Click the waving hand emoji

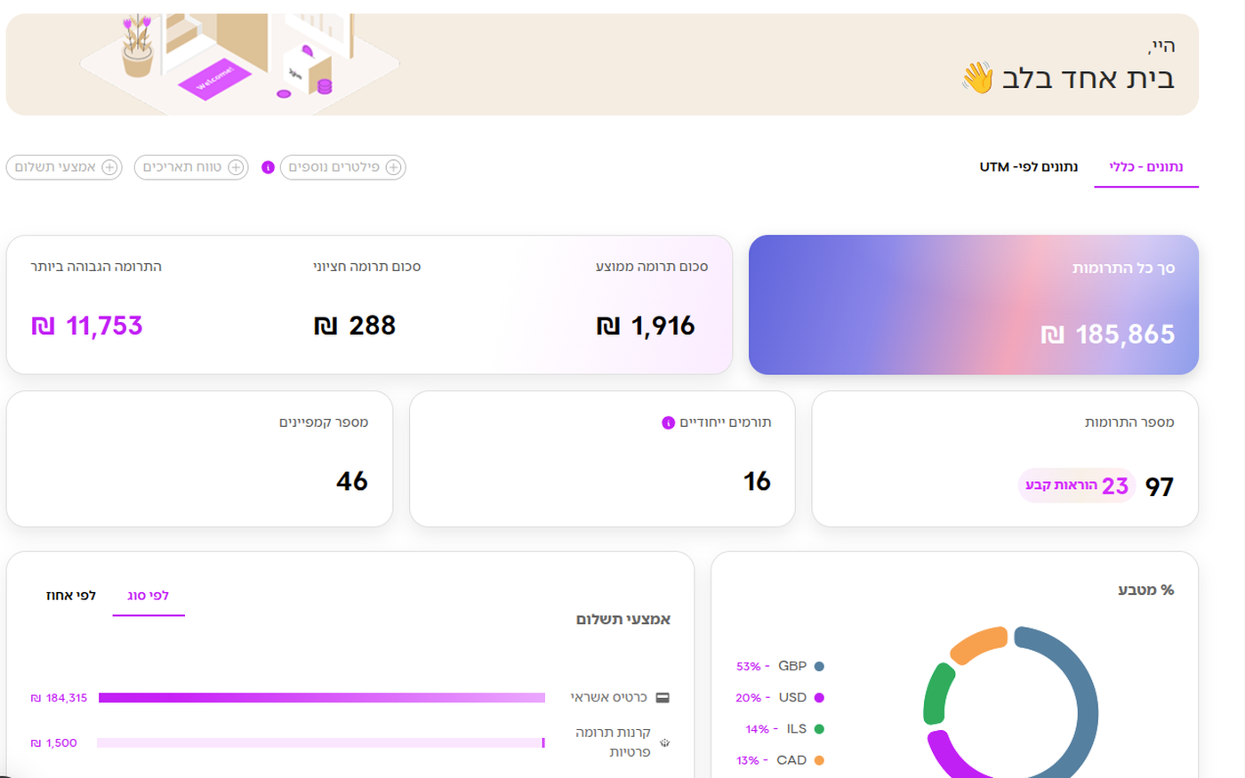click(977, 78)
